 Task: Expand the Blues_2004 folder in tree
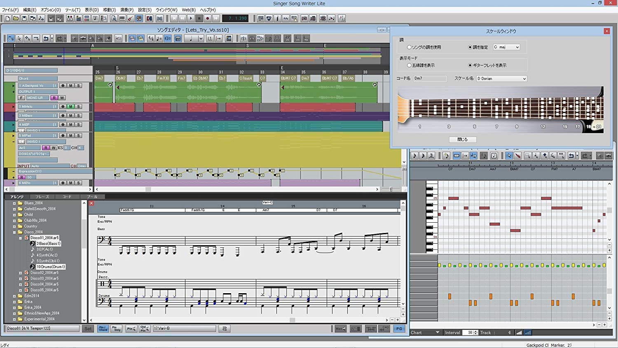point(14,203)
